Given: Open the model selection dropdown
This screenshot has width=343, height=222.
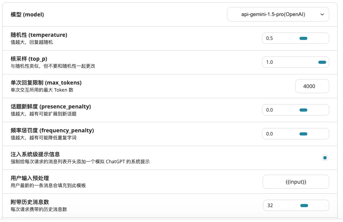Looking at the screenshot, I should coord(278,14).
